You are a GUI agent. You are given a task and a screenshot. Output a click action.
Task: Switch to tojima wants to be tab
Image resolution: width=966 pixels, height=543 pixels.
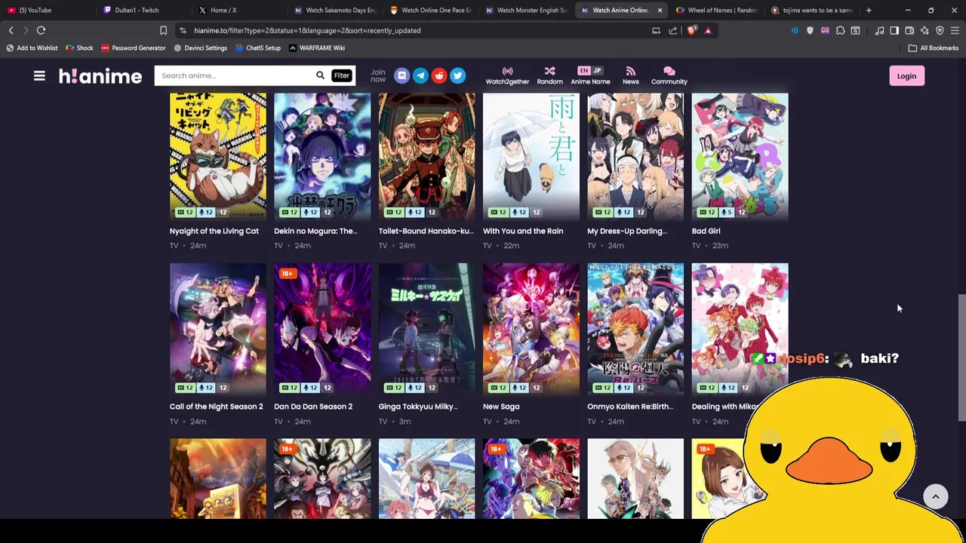click(812, 10)
